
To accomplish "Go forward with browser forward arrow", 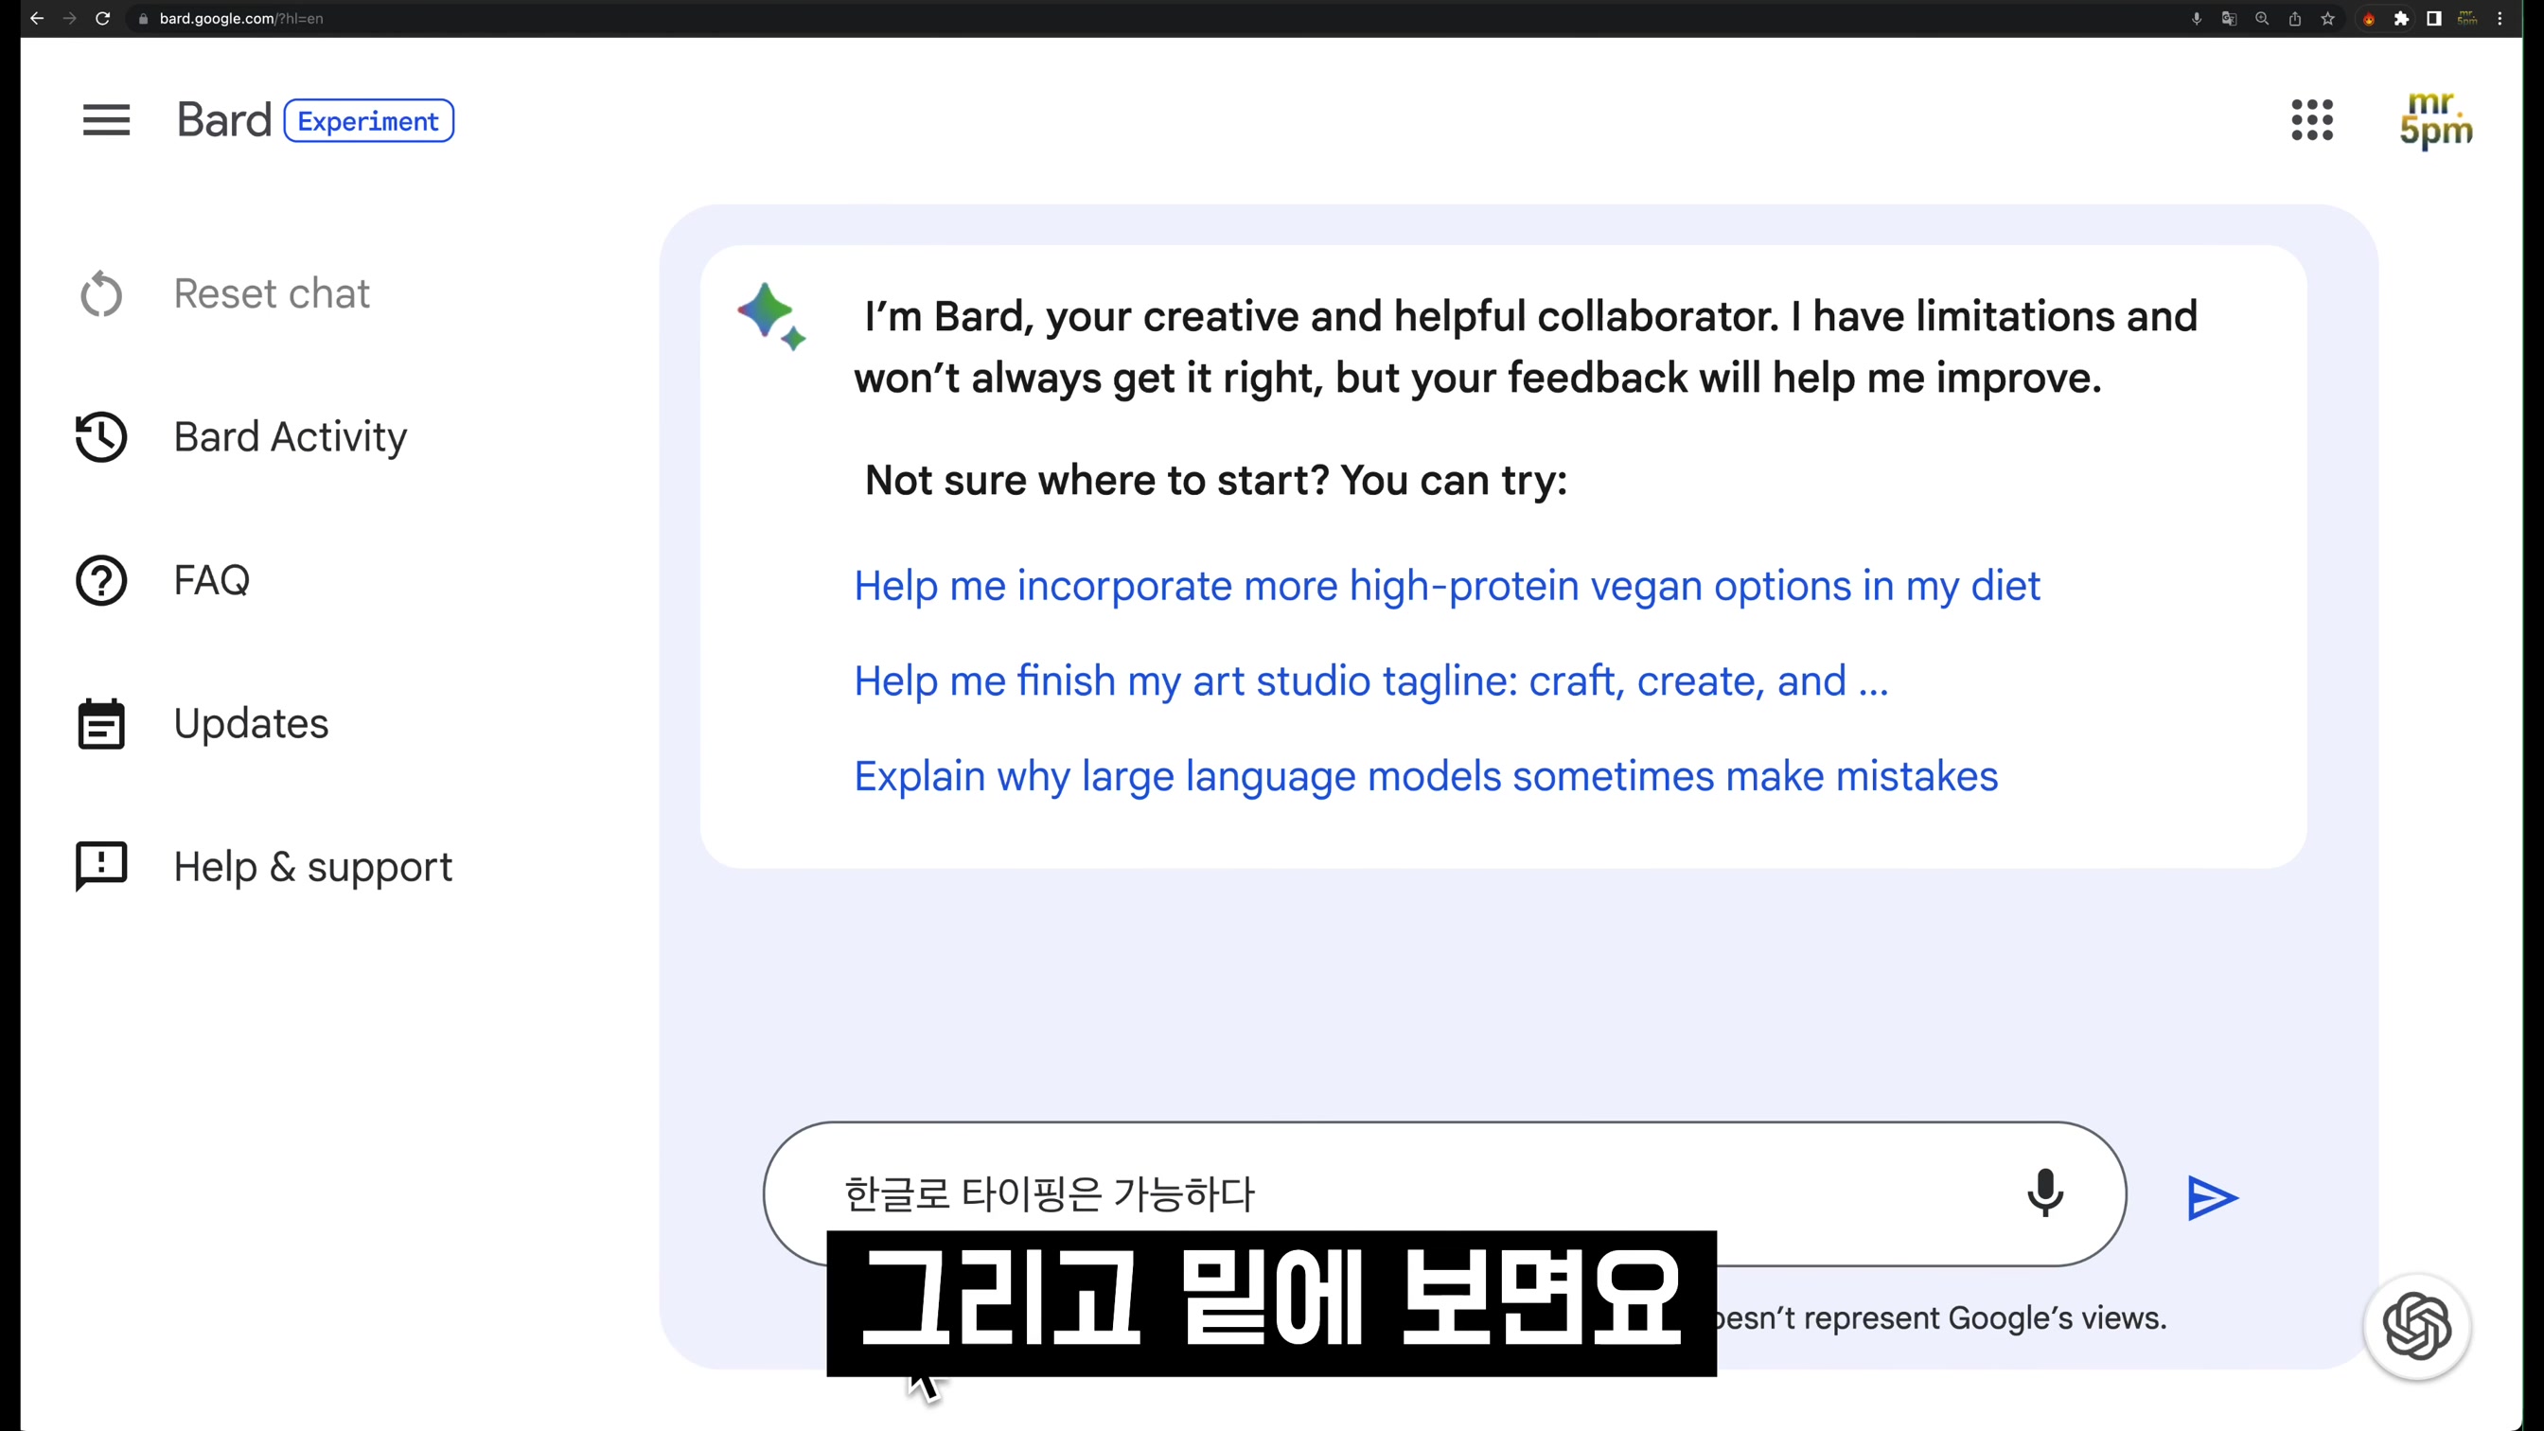I will tap(69, 18).
